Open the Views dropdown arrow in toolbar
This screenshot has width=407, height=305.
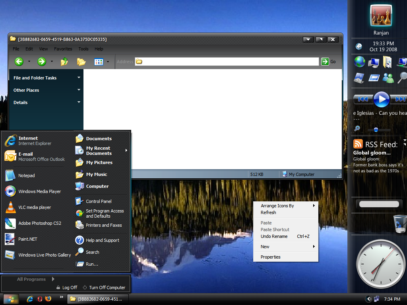(x=108, y=62)
